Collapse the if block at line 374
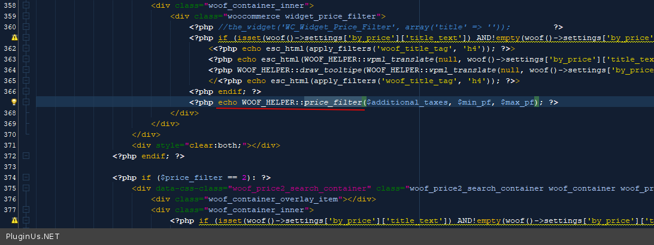 pos(26,177)
